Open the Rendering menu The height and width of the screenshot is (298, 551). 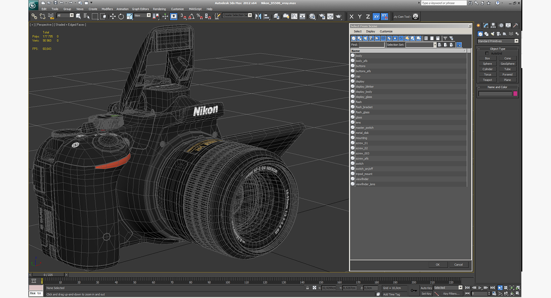coord(159,9)
